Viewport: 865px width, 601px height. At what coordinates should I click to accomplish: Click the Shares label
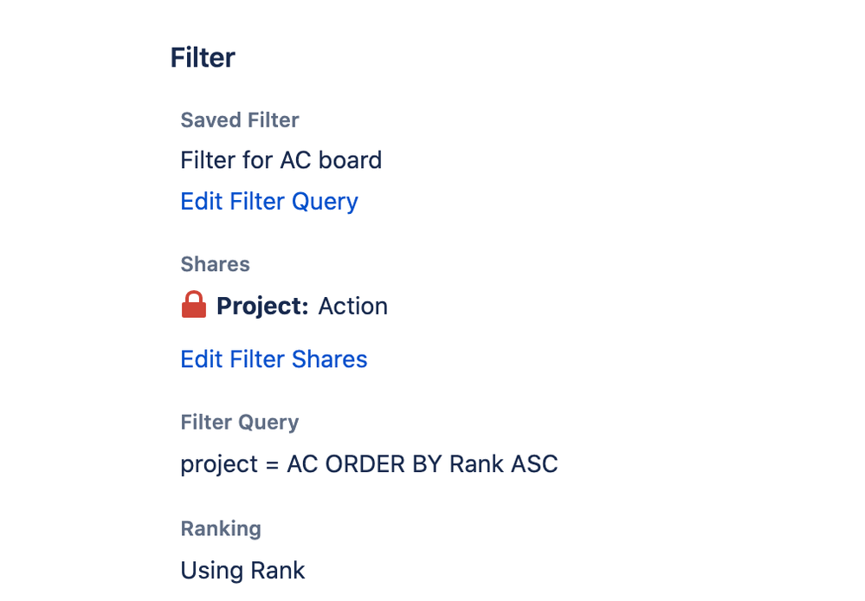pos(215,264)
